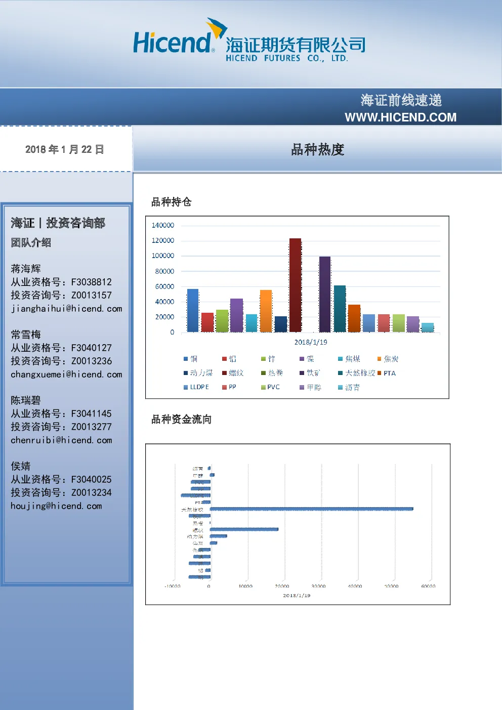Click the 动力煤 legend label
The image size is (502, 710).
click(201, 373)
